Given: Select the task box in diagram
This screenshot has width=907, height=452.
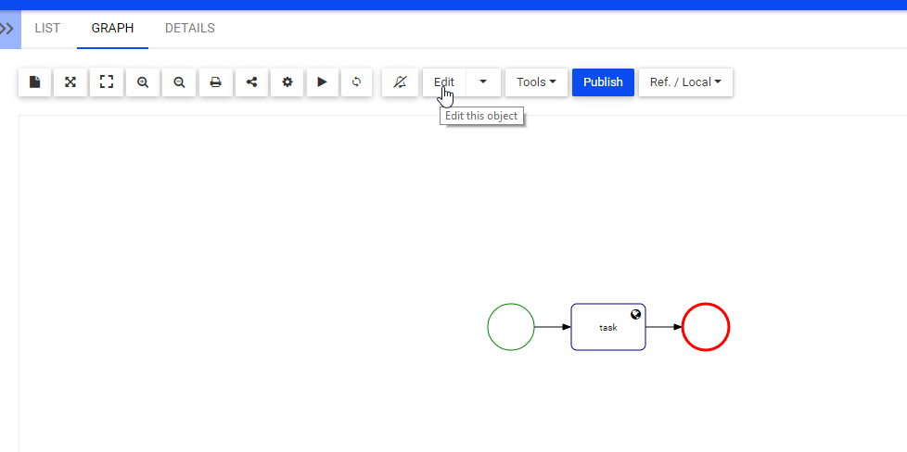Looking at the screenshot, I should (608, 327).
